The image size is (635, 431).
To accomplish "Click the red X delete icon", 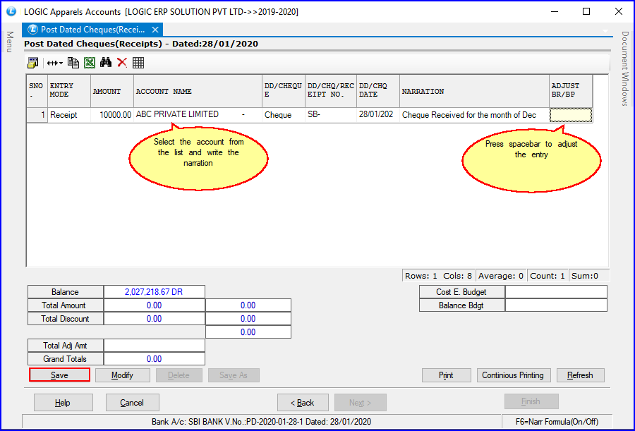I will 122,63.
